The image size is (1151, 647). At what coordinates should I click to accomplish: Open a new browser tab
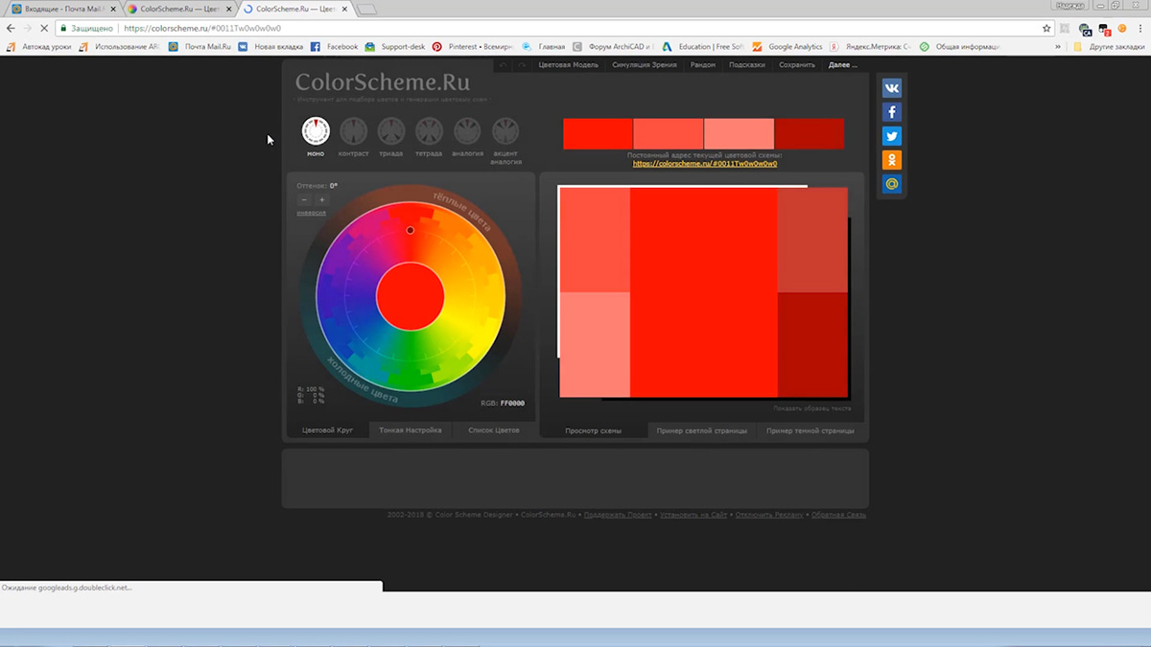pos(366,10)
